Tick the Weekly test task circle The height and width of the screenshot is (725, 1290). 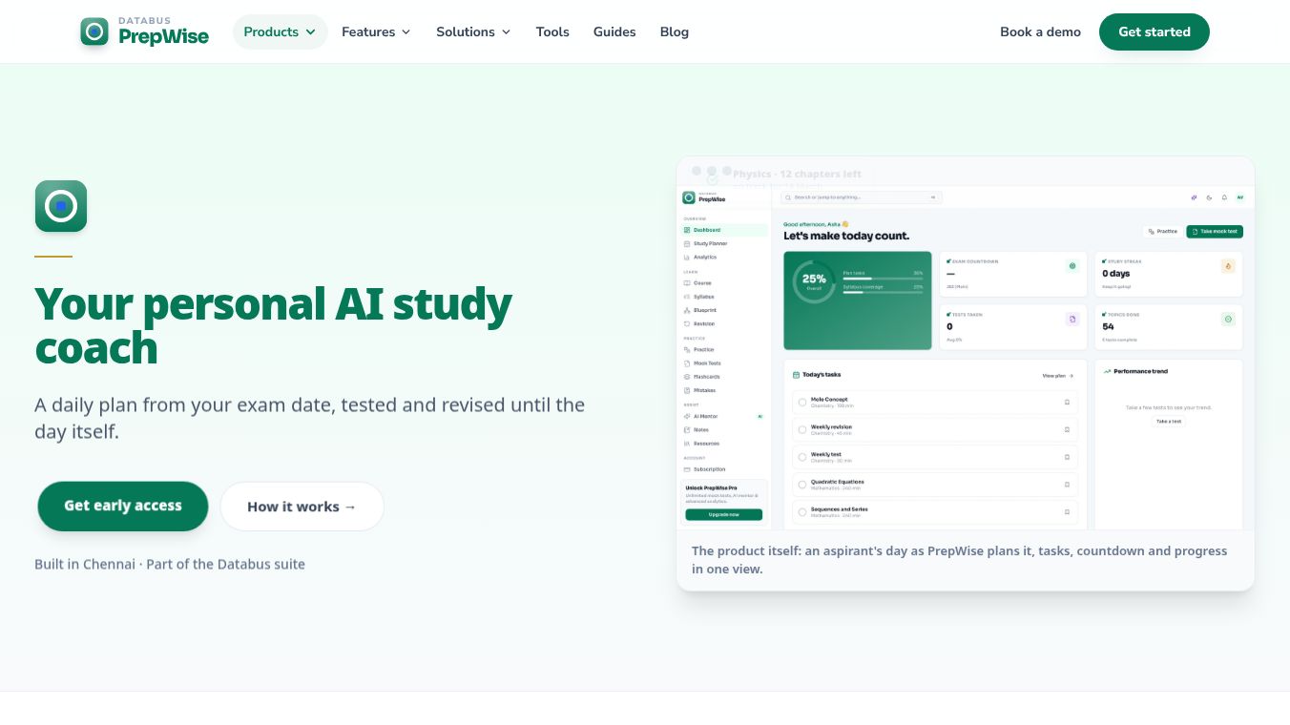tap(802, 457)
